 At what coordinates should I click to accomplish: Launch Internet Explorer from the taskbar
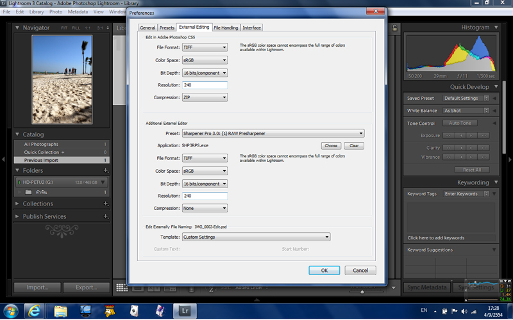[34, 311]
